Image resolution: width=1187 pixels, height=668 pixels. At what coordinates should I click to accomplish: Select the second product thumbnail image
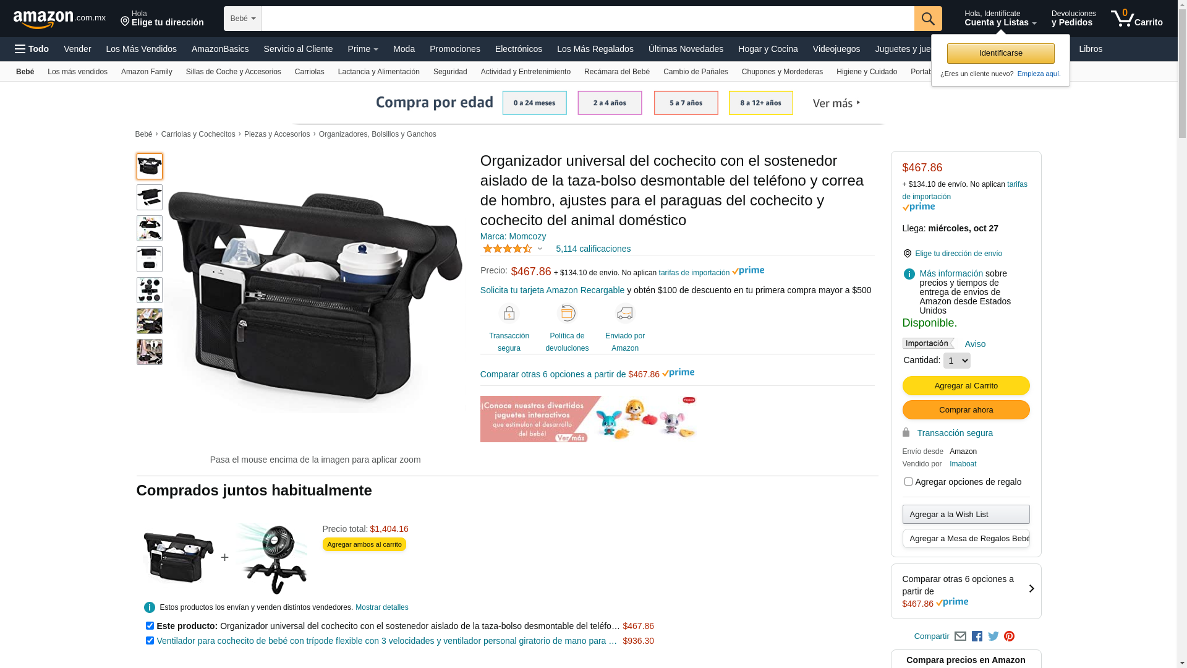point(150,197)
